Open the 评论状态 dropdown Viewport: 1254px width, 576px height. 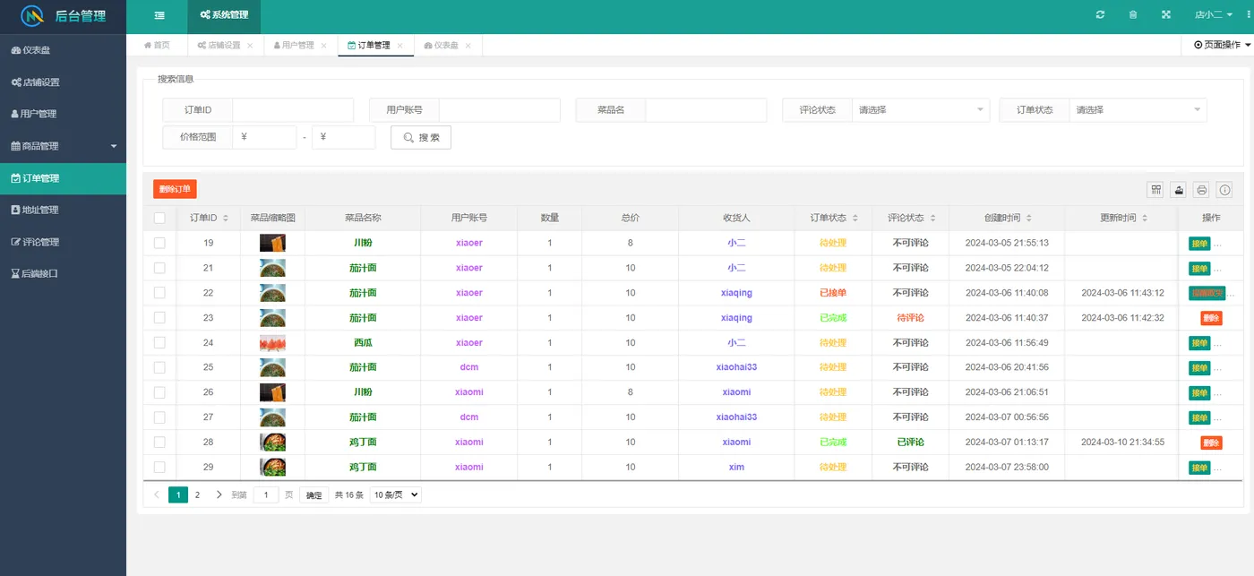pyautogui.click(x=921, y=110)
